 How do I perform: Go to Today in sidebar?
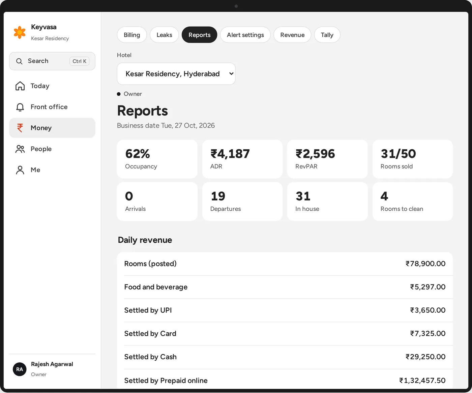click(52, 86)
